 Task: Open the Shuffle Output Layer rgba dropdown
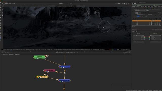155,35
